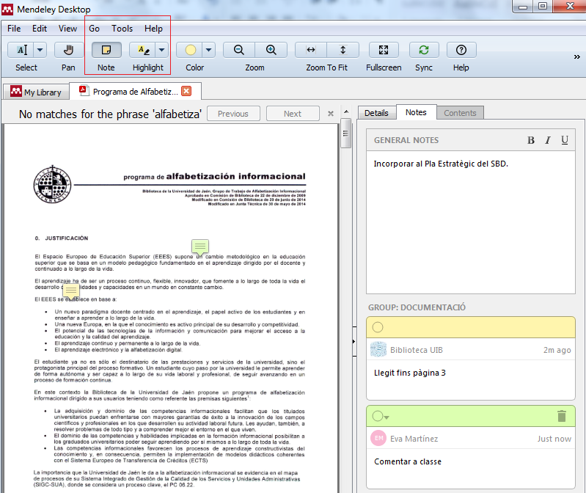Switch to the Contents panel tab
Screen dimensions: 586x493
460,113
